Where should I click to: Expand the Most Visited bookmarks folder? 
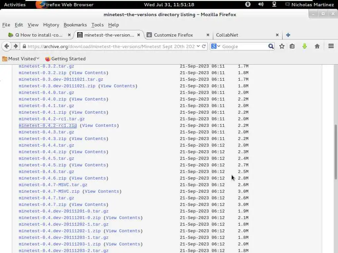point(21,59)
